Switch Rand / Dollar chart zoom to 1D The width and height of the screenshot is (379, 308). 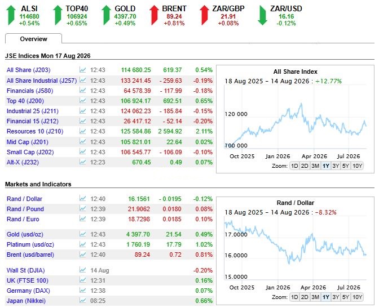point(294,297)
